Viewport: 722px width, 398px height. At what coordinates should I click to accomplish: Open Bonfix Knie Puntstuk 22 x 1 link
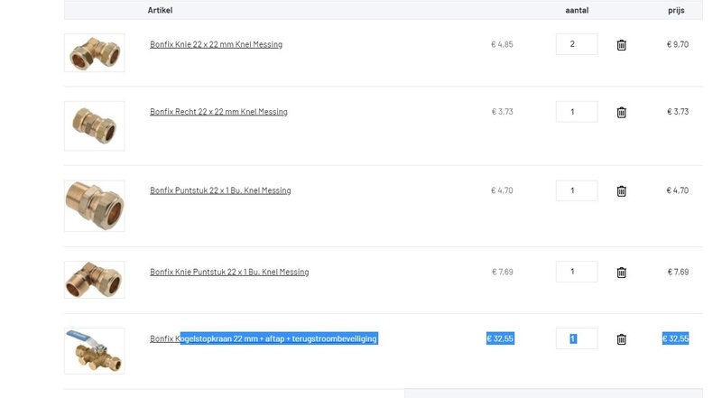pyautogui.click(x=229, y=272)
